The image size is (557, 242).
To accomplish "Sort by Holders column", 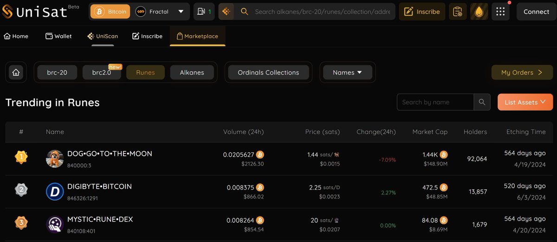I will click(x=475, y=132).
